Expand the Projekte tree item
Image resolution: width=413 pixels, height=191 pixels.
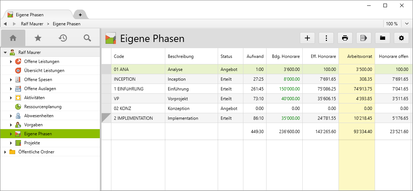(x=11, y=143)
